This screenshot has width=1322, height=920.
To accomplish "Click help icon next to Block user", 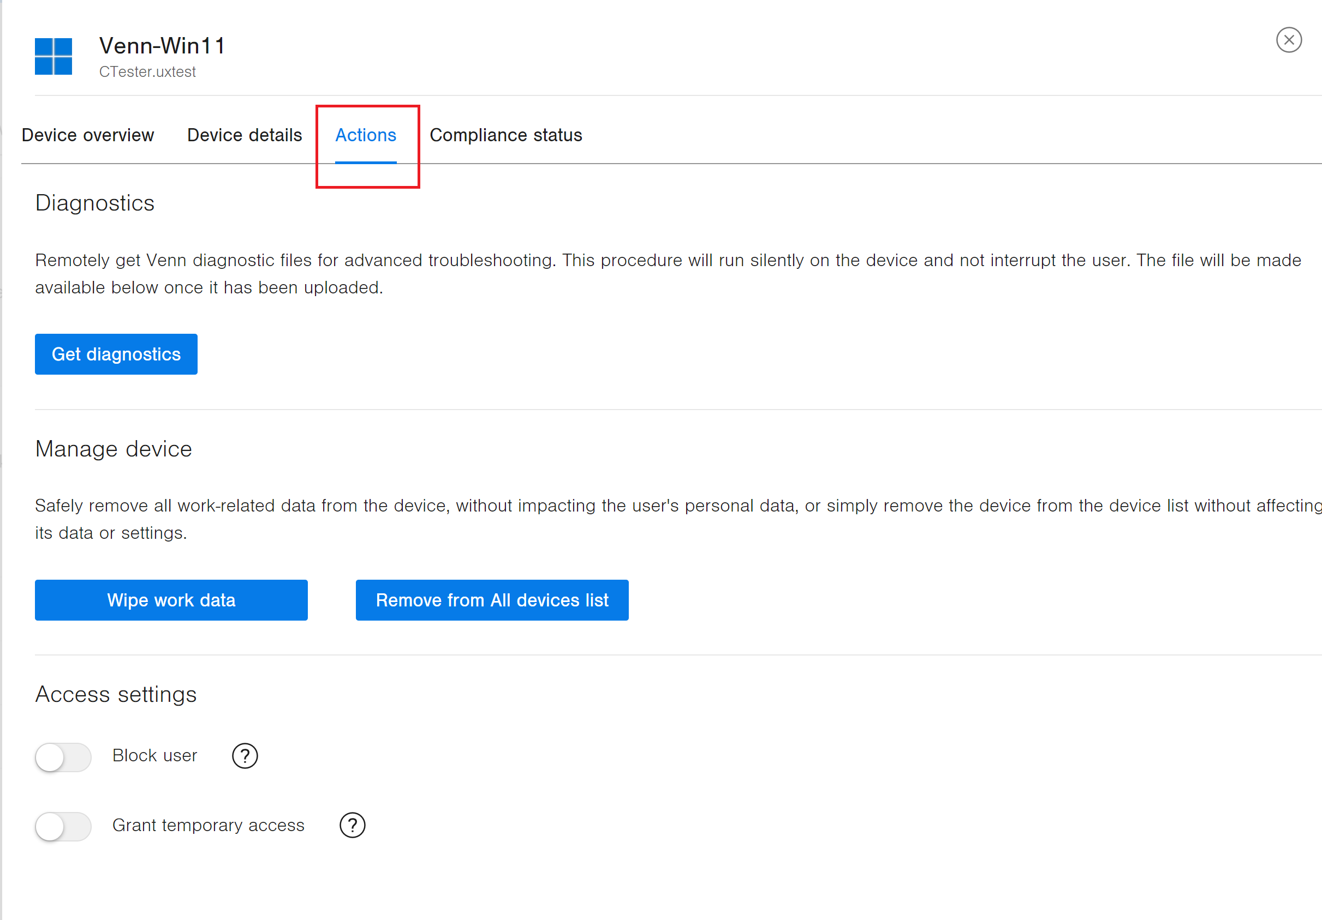I will coord(245,755).
